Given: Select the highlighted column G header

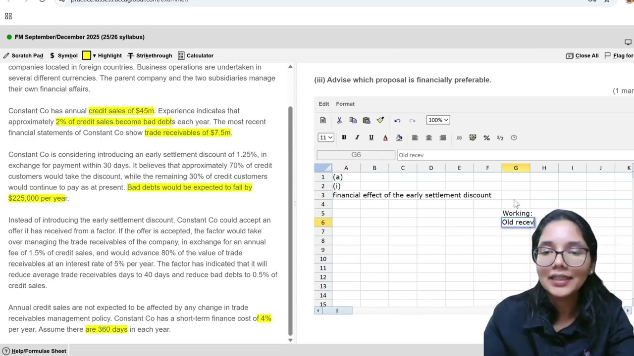Looking at the screenshot, I should (x=516, y=168).
